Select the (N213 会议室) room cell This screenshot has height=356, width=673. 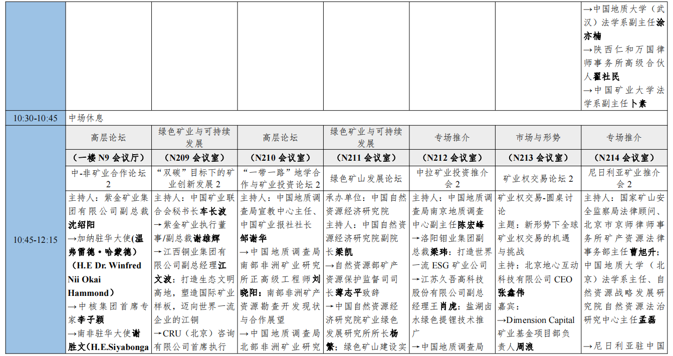(538, 158)
